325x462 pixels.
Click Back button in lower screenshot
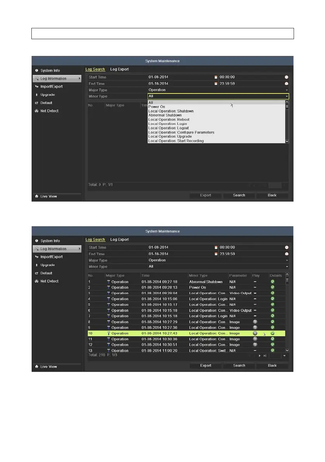272,365
